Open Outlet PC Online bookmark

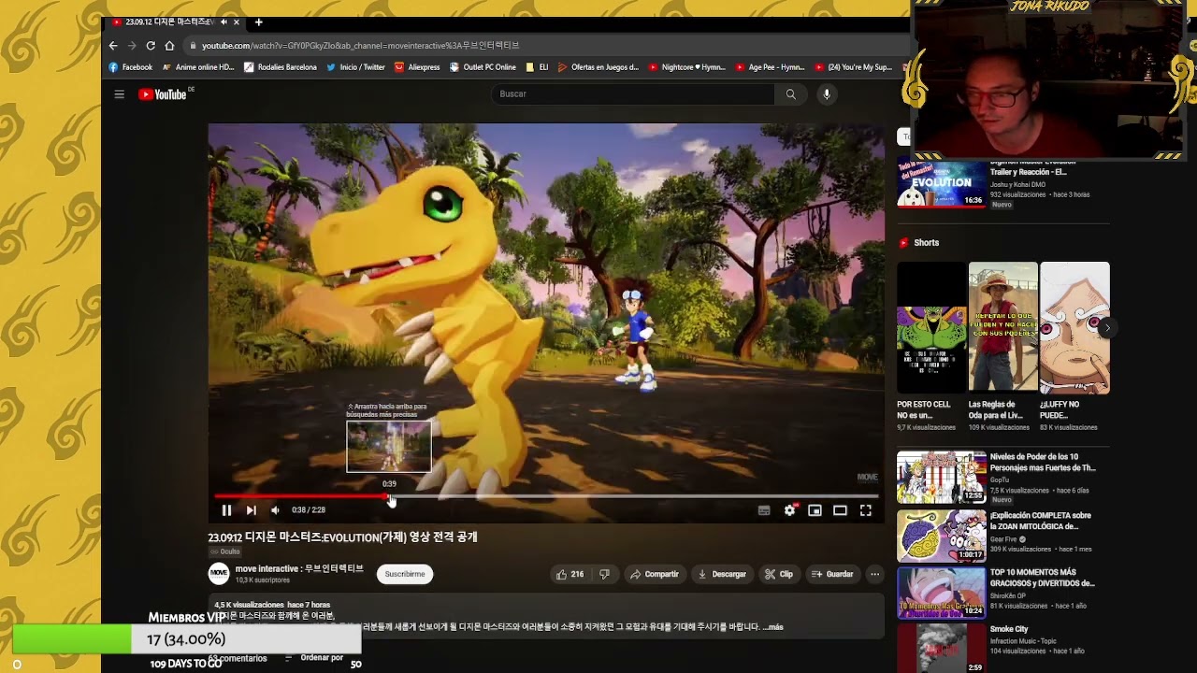click(483, 67)
